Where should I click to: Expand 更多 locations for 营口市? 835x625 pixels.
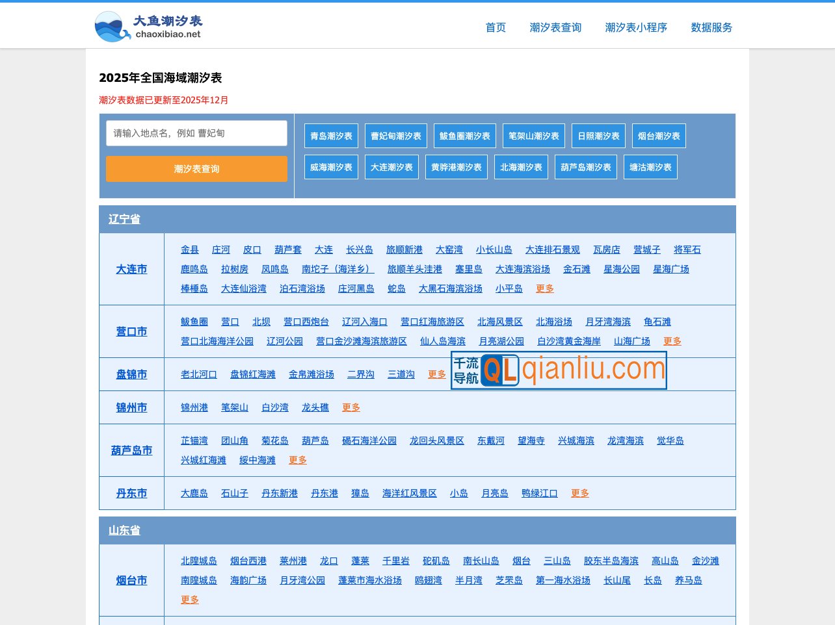point(672,340)
